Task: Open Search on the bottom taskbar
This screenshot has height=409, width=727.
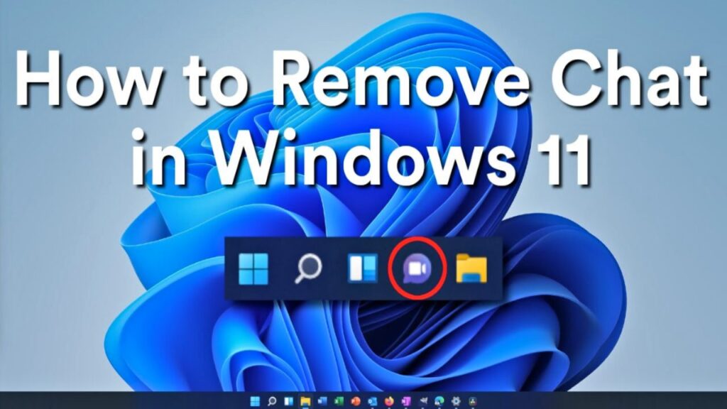Action: tap(272, 400)
